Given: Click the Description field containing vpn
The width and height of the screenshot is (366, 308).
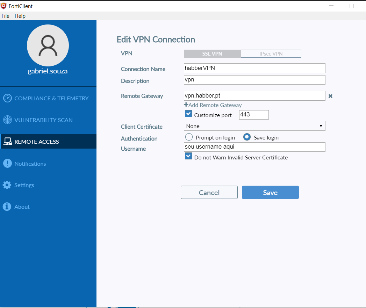Looking at the screenshot, I should pyautogui.click(x=254, y=80).
